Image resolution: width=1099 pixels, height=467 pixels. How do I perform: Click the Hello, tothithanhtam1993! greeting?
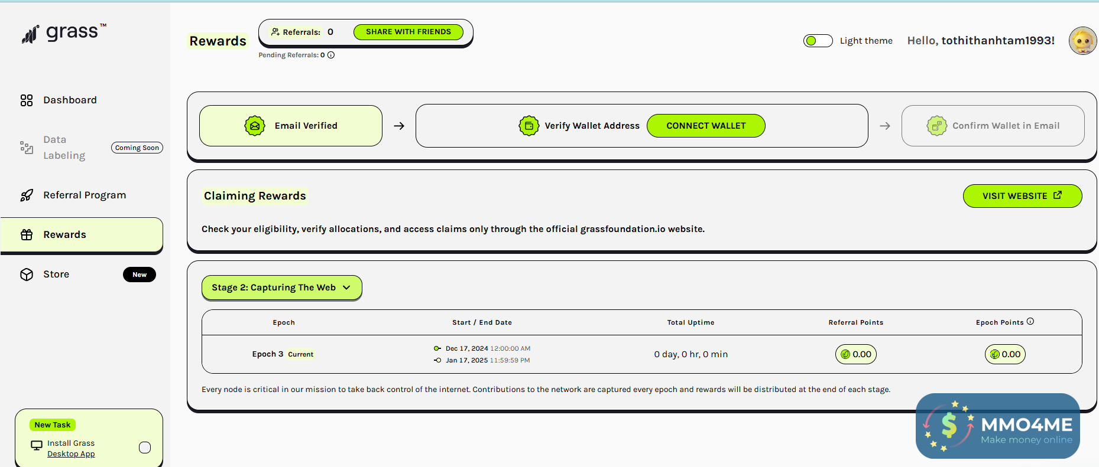981,41
